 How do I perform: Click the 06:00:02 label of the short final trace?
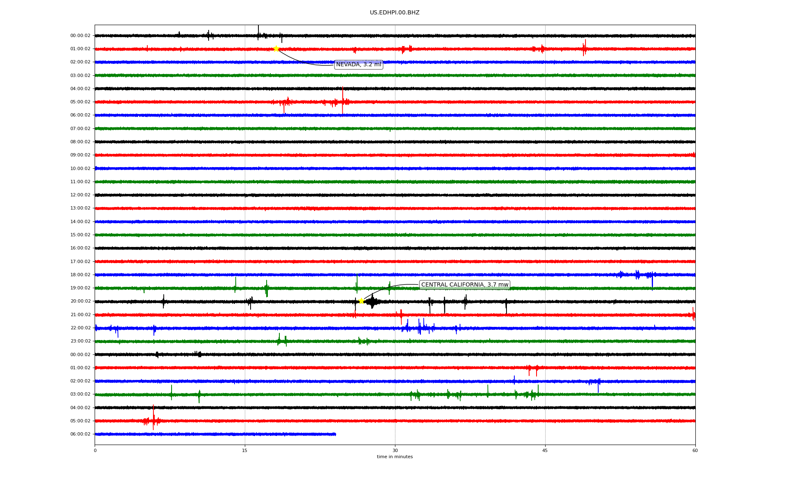(x=80, y=434)
